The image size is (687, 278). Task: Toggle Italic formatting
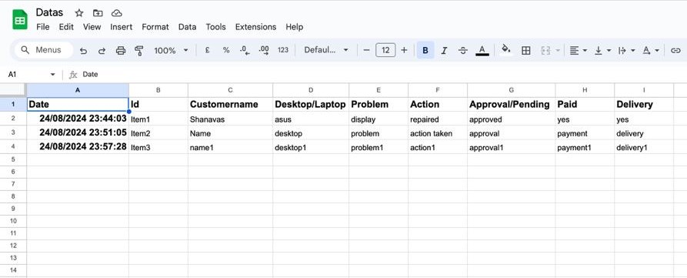(x=444, y=50)
